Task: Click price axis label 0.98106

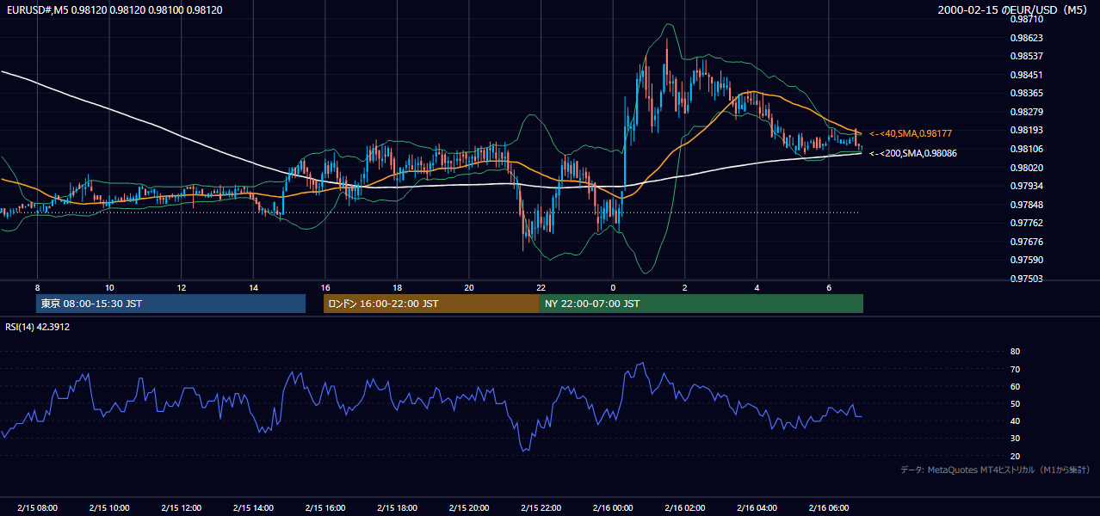Action: point(1027,149)
